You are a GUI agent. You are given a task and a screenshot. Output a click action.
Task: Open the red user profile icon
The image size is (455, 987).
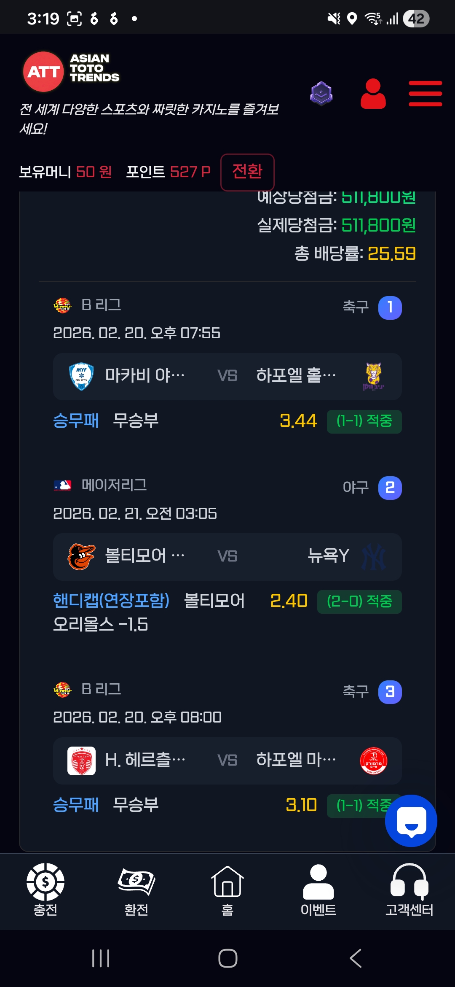[x=373, y=94]
